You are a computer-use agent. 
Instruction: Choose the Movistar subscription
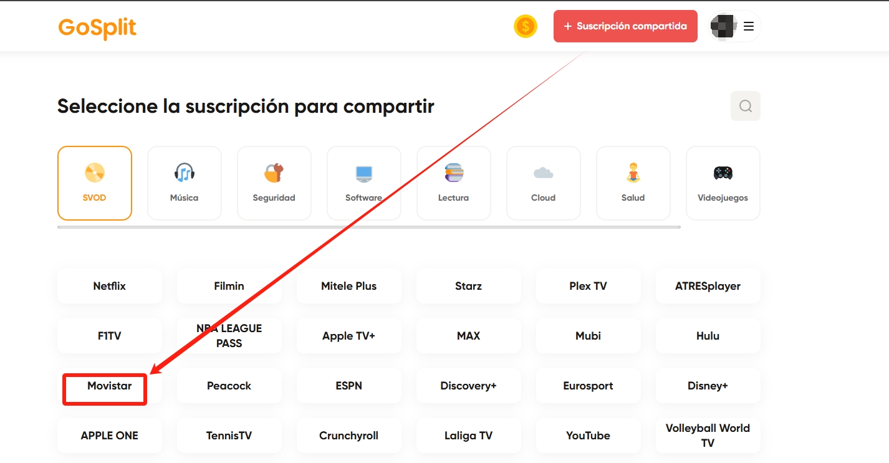[x=110, y=386]
